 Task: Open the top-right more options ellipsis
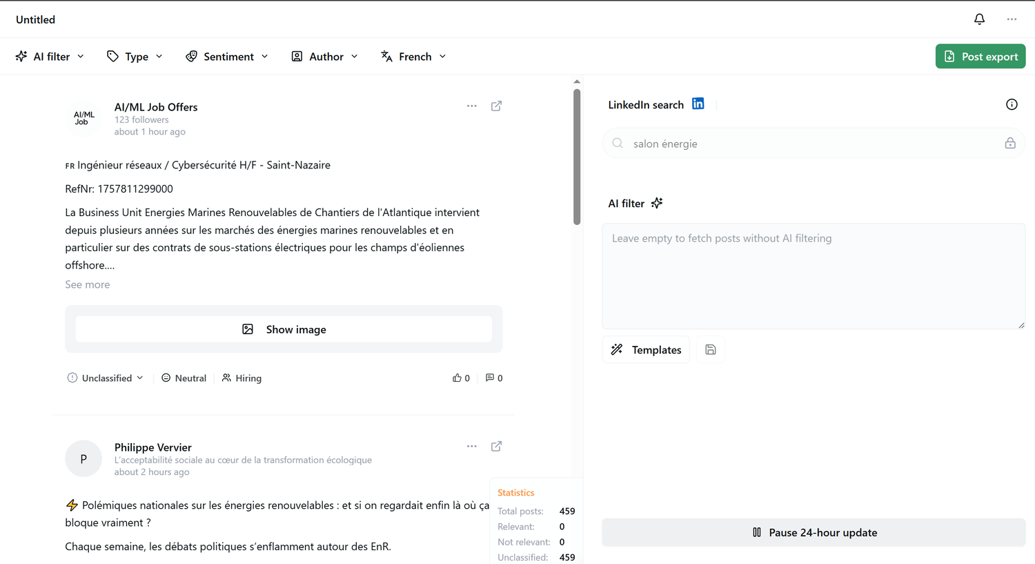tap(1012, 19)
